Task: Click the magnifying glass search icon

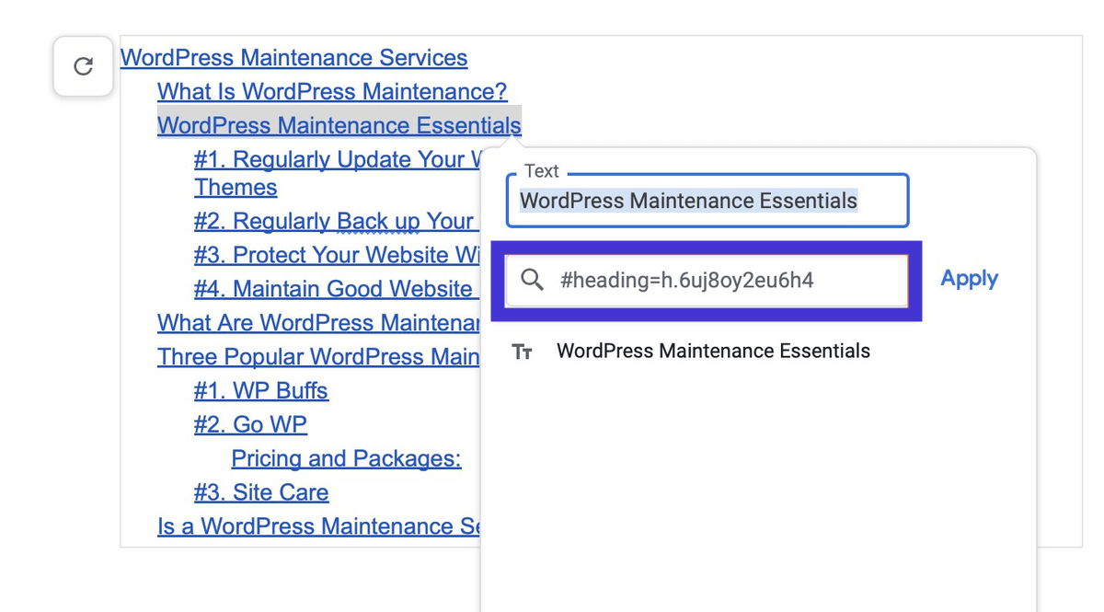Action: [532, 280]
